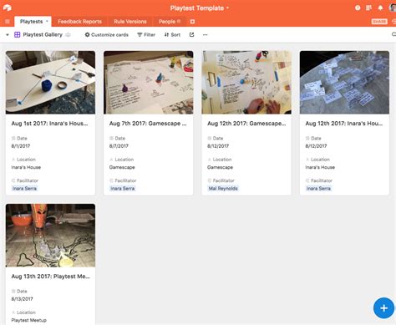Open the hamburger tables list icon
The image size is (396, 325).
[8, 22]
